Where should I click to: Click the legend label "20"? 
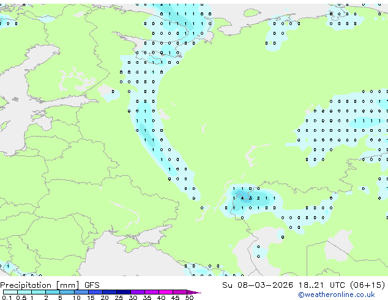point(105,298)
